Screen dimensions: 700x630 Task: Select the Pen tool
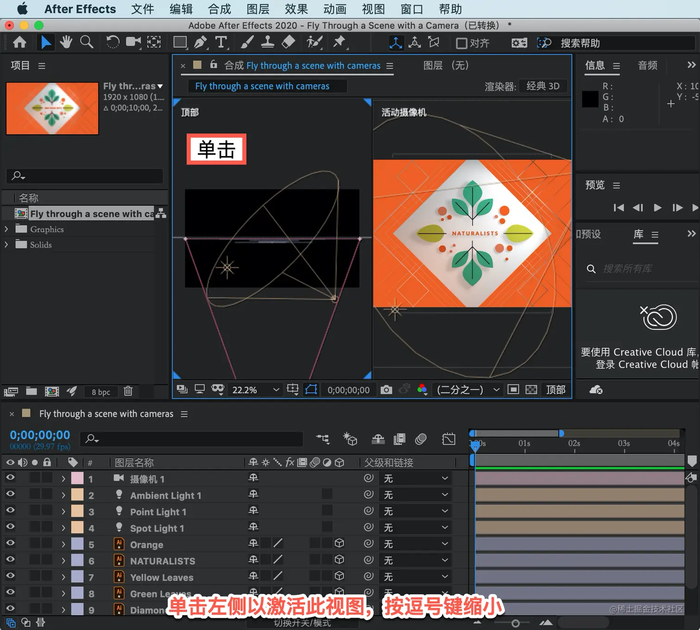point(200,43)
